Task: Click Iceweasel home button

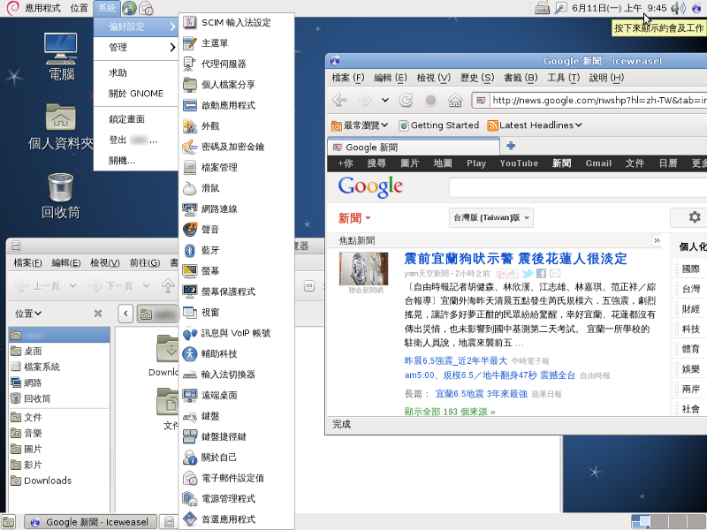Action: tap(455, 100)
